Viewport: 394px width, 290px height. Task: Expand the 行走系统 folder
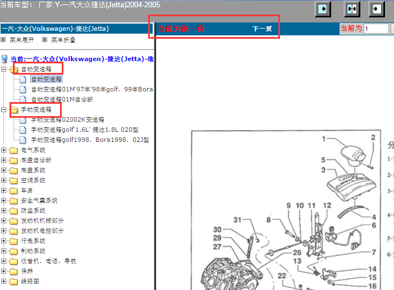pyautogui.click(x=3, y=241)
